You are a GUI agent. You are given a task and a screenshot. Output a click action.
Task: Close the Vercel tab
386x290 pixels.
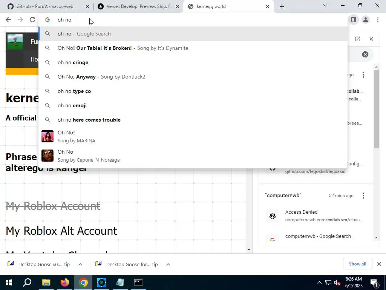(x=178, y=6)
